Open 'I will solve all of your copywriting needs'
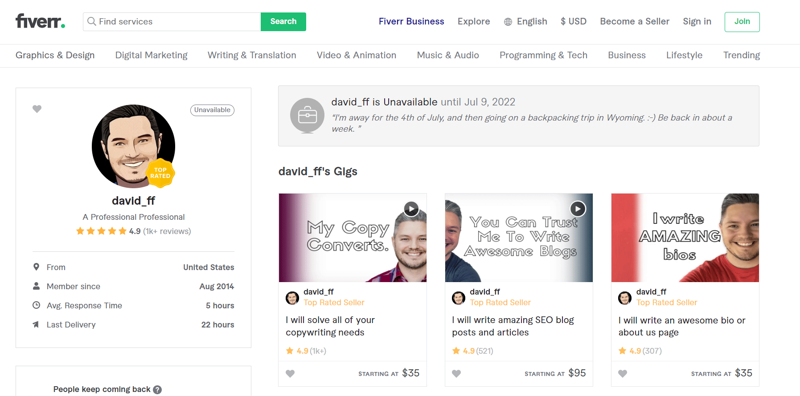800x396 pixels. coord(330,326)
